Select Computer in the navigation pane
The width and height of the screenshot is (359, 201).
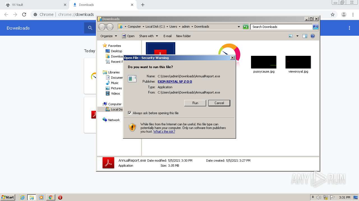(x=112, y=104)
